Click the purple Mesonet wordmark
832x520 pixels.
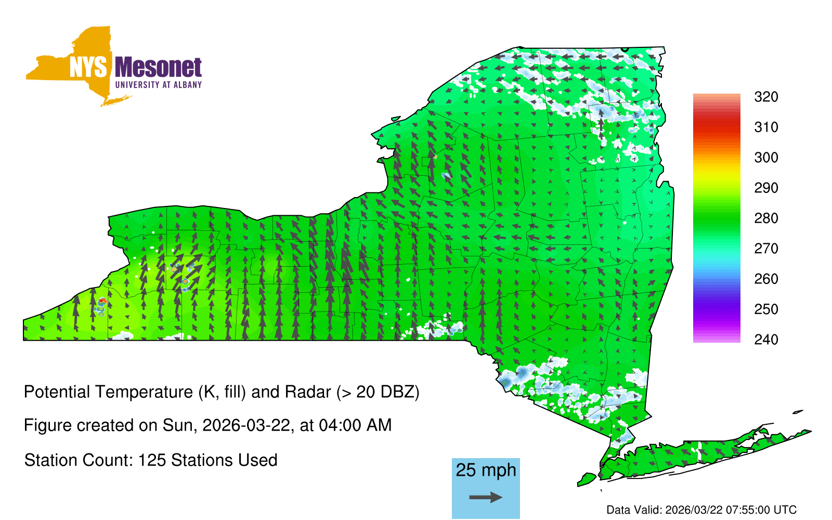pyautogui.click(x=158, y=68)
